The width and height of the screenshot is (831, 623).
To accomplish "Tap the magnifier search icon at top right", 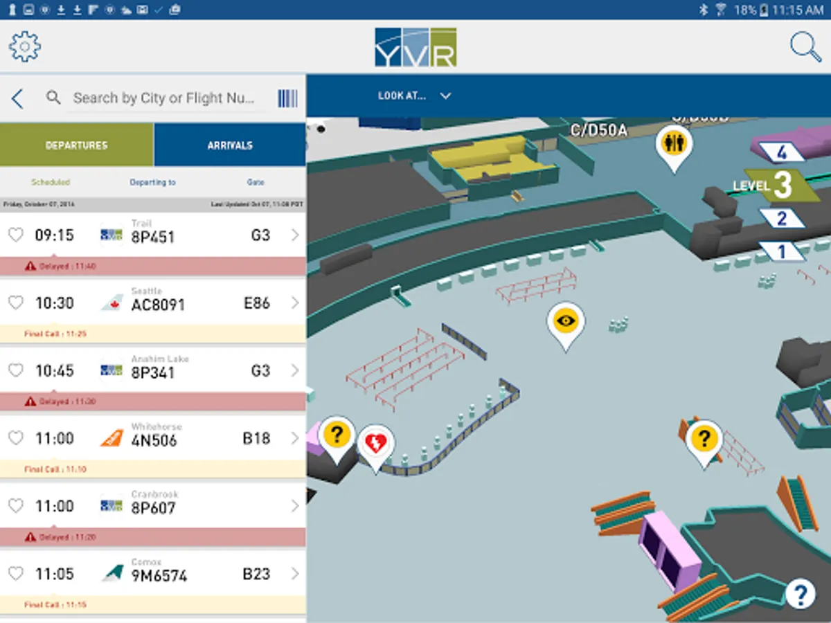I will click(805, 47).
